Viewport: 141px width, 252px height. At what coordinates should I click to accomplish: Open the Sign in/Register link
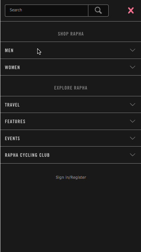(x=71, y=177)
